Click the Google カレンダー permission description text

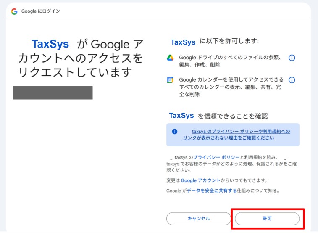click(x=231, y=87)
